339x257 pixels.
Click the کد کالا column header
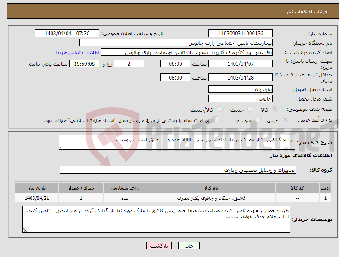(297, 188)
